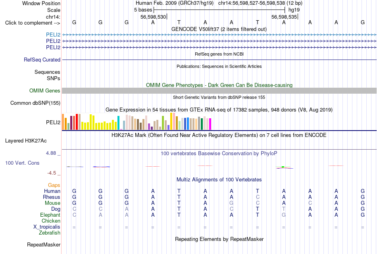Select the Elephant species label
The width and height of the screenshot is (377, 254).
pyautogui.click(x=50, y=215)
